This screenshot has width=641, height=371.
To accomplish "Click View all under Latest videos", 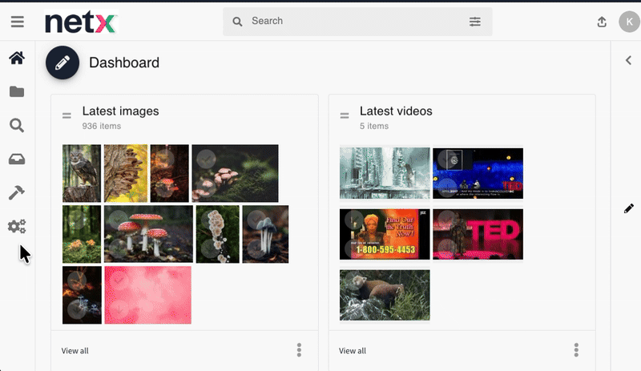I will [353, 351].
